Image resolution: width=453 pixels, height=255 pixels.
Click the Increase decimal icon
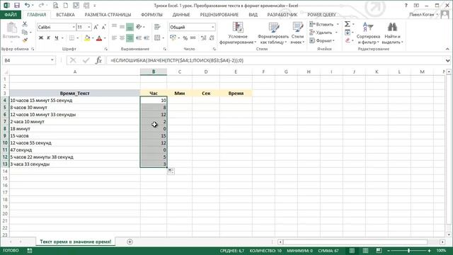point(204,38)
